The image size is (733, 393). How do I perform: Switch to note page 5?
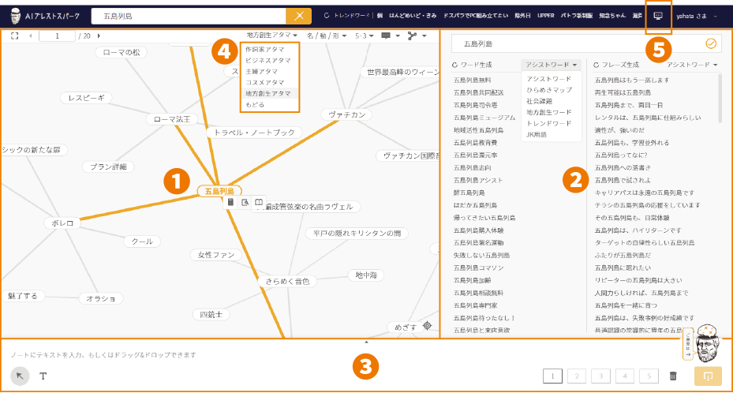pos(649,376)
